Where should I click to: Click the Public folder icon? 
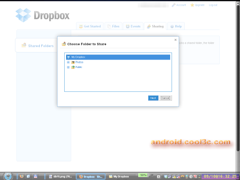(73, 67)
